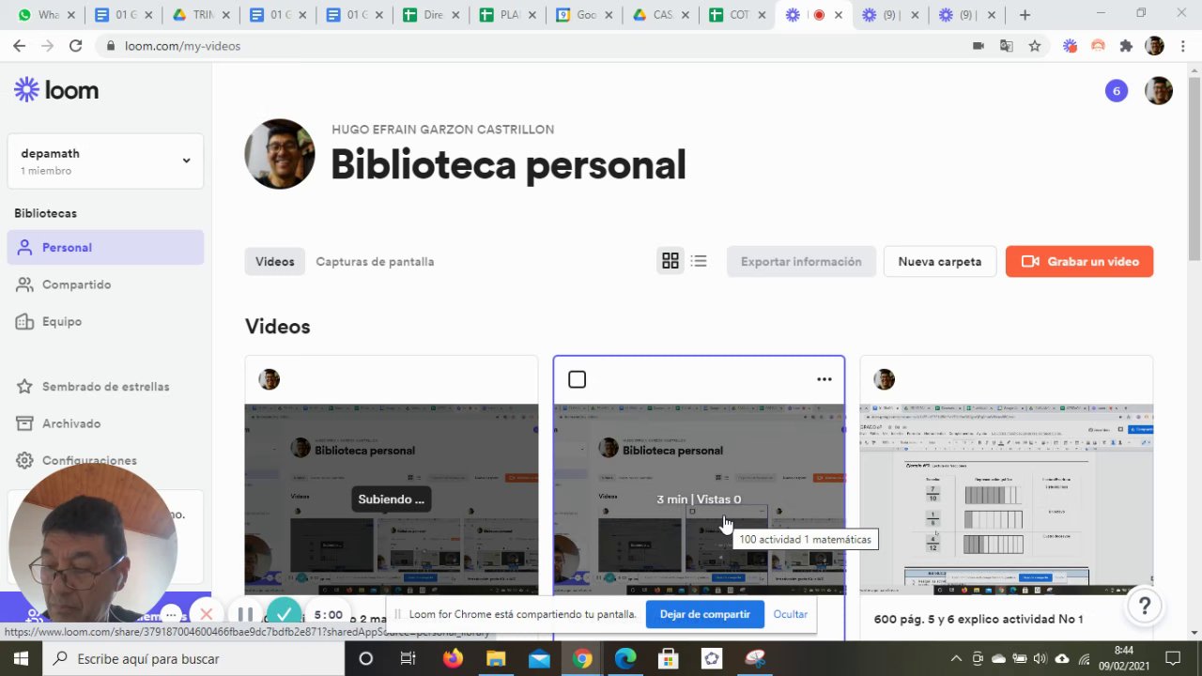Pause the Loom recording
1202x676 pixels.
coord(245,615)
